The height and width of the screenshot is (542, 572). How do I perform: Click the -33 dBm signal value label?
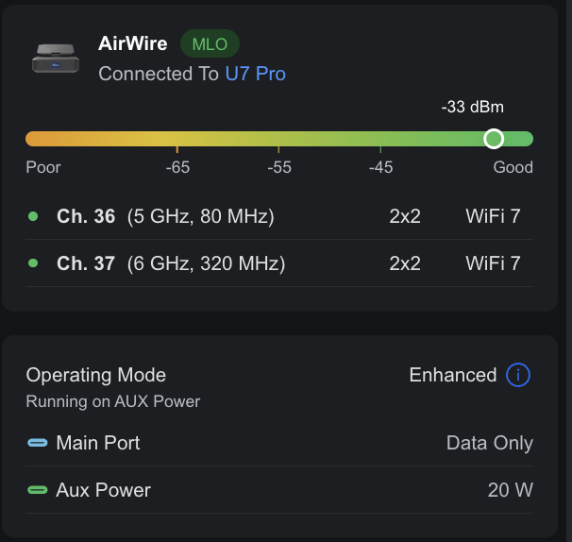472,107
